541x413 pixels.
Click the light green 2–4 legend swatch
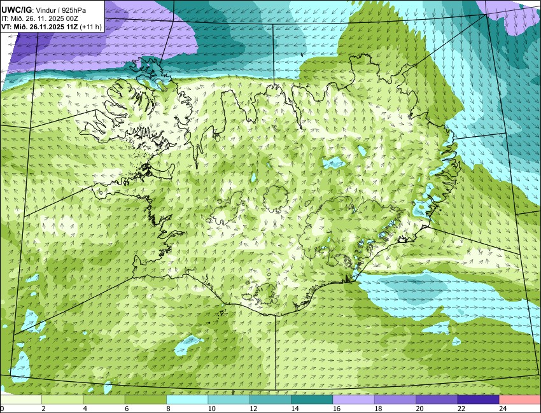click(x=62, y=400)
